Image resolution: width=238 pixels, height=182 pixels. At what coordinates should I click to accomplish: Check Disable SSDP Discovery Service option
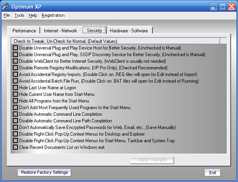15,55
